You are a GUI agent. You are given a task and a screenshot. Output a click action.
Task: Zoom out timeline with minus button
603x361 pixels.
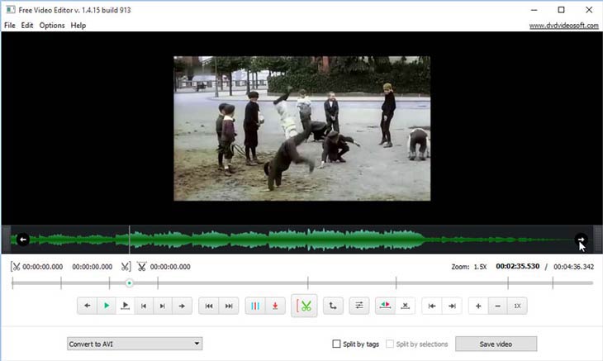pyautogui.click(x=498, y=306)
